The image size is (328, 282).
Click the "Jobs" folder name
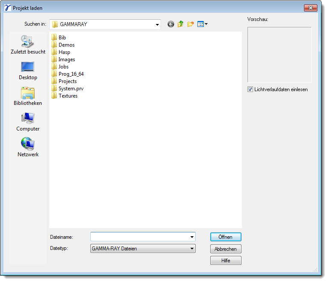[63, 67]
